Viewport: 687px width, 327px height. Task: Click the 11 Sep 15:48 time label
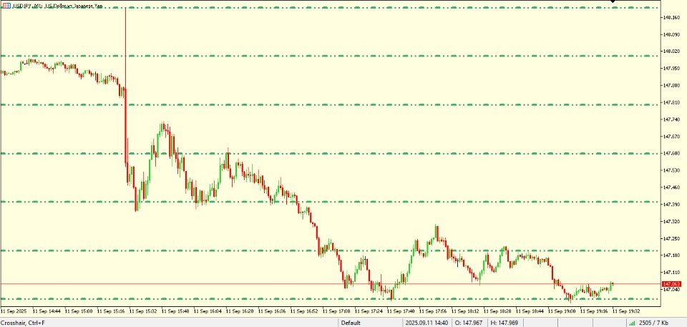pyautogui.click(x=175, y=311)
